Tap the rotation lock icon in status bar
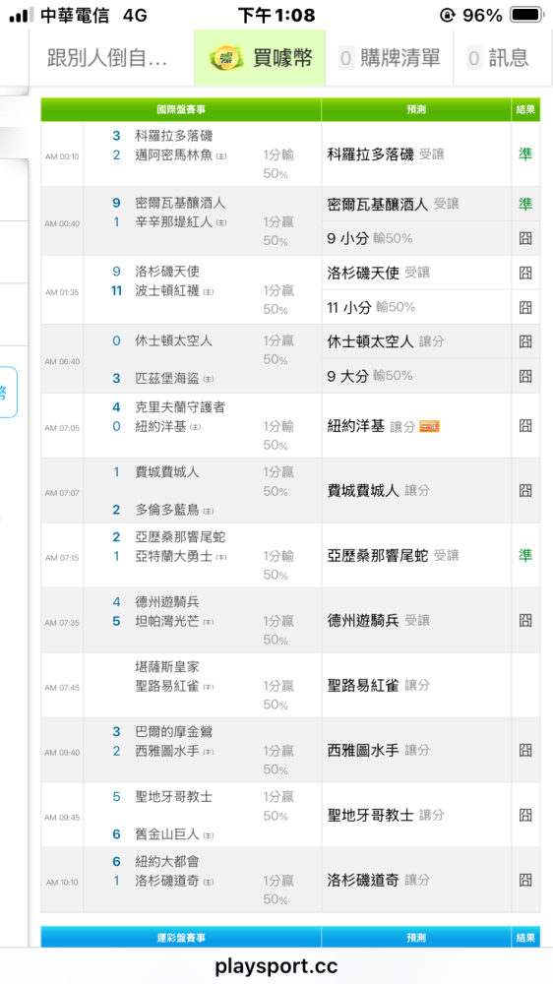The height and width of the screenshot is (984, 553). (447, 15)
